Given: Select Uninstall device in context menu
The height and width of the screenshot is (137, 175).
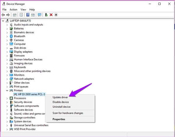Looking at the screenshot, I should click(x=61, y=107).
